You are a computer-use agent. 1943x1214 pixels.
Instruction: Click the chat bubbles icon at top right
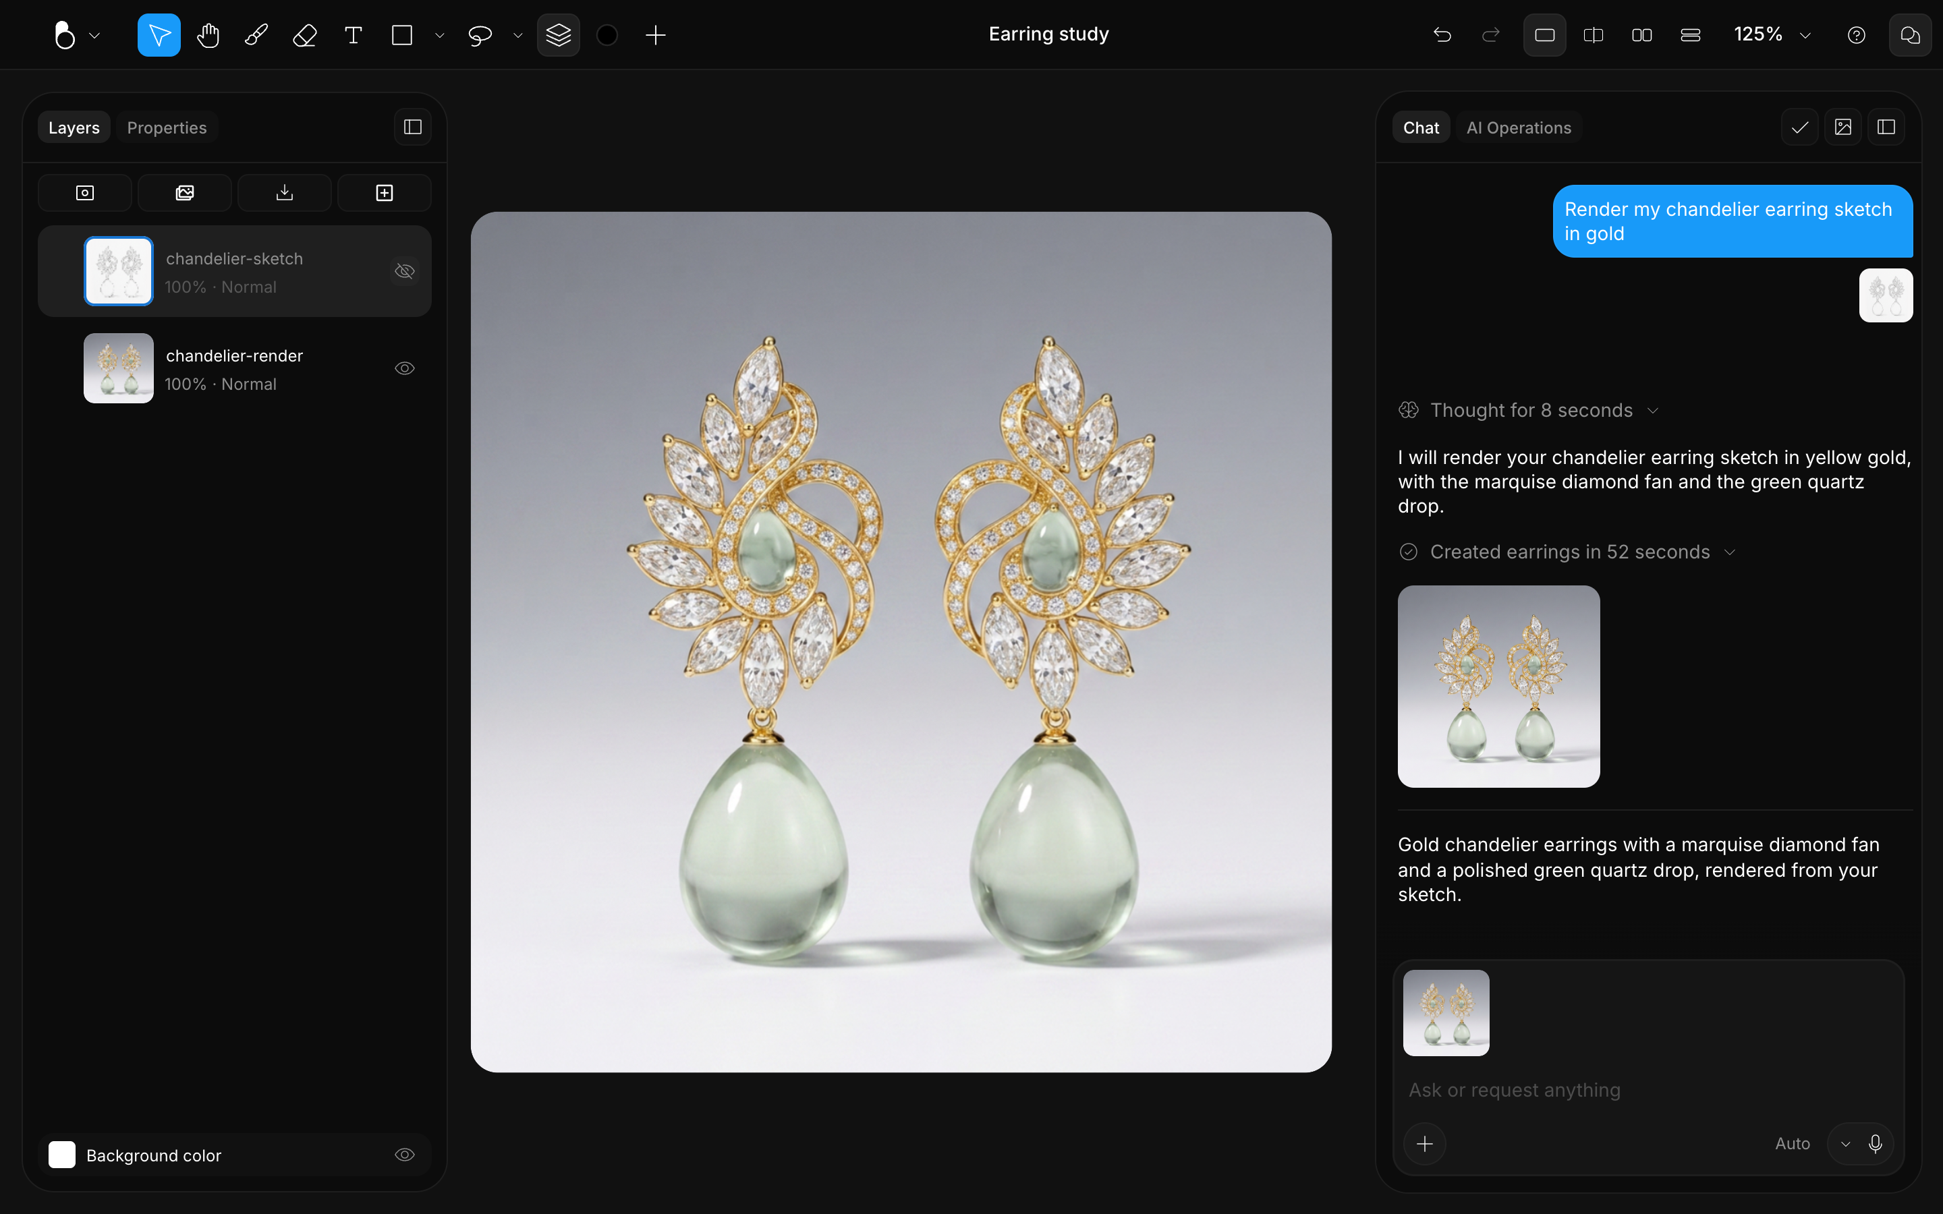pyautogui.click(x=1910, y=35)
